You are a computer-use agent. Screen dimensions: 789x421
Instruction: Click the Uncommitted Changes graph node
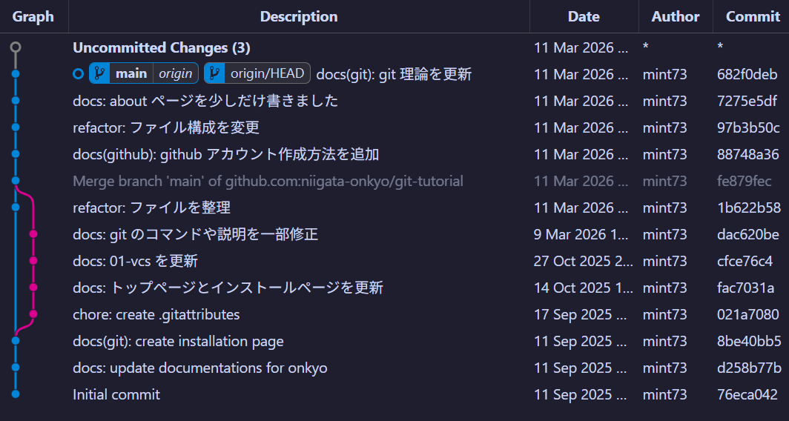point(16,47)
